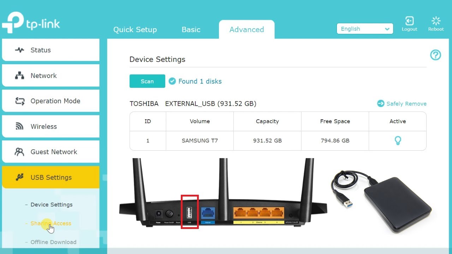Open the Network menu
452x254 pixels.
coord(50,75)
